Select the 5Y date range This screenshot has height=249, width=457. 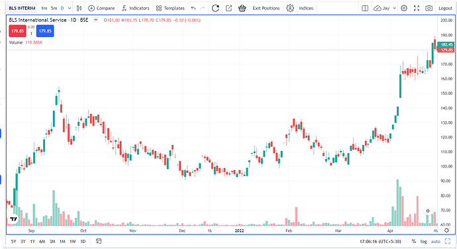pos(13,242)
